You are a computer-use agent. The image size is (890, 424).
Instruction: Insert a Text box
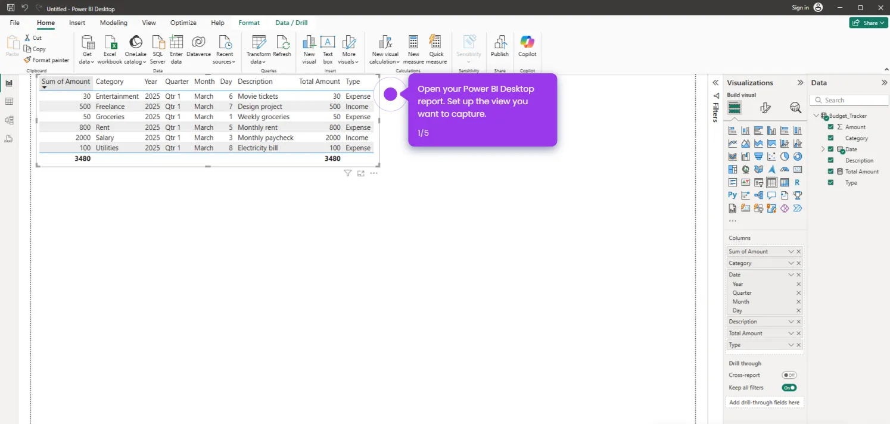(x=328, y=50)
